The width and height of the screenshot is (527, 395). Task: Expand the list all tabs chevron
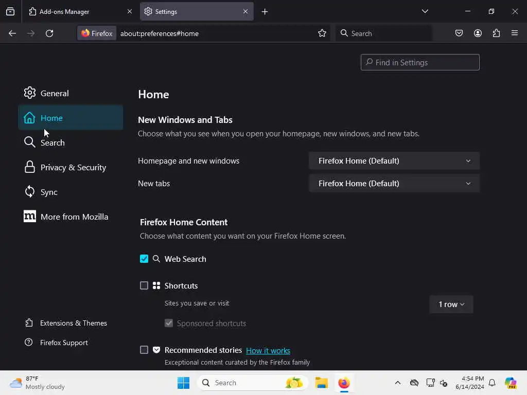tap(425, 11)
